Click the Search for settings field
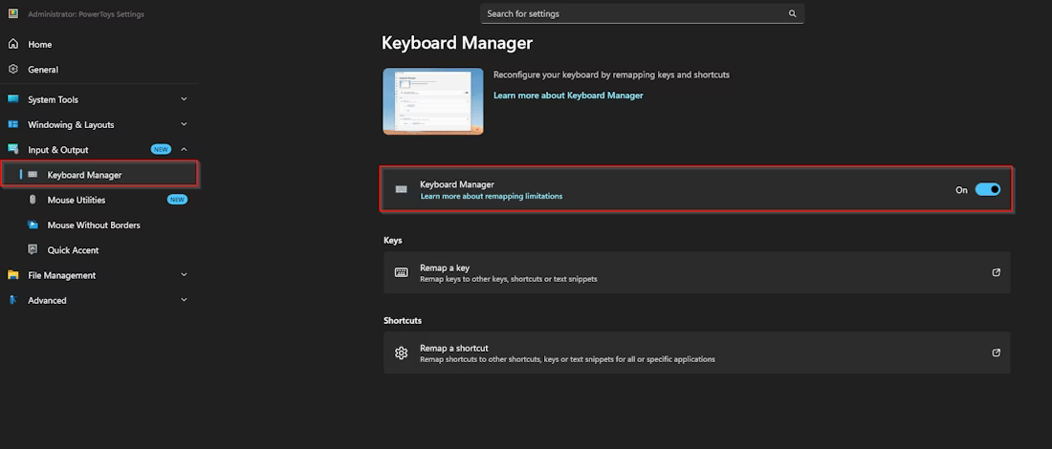Viewport: 1052px width, 449px height. click(x=642, y=13)
